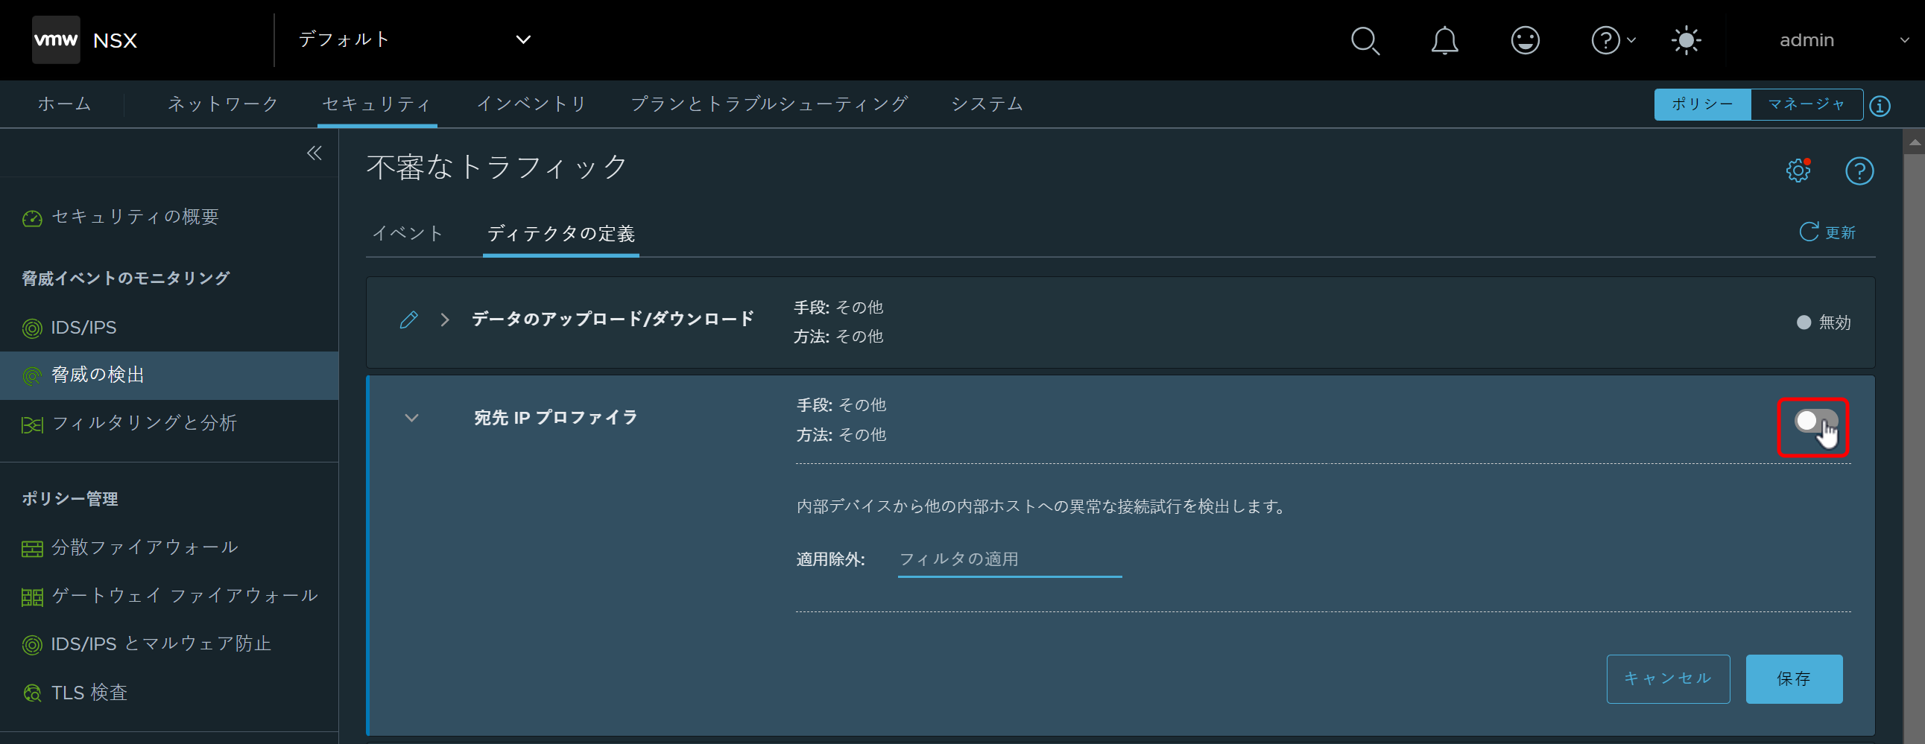This screenshot has width=1925, height=744.
Task: Open the search magnifier icon
Action: [x=1365, y=40]
